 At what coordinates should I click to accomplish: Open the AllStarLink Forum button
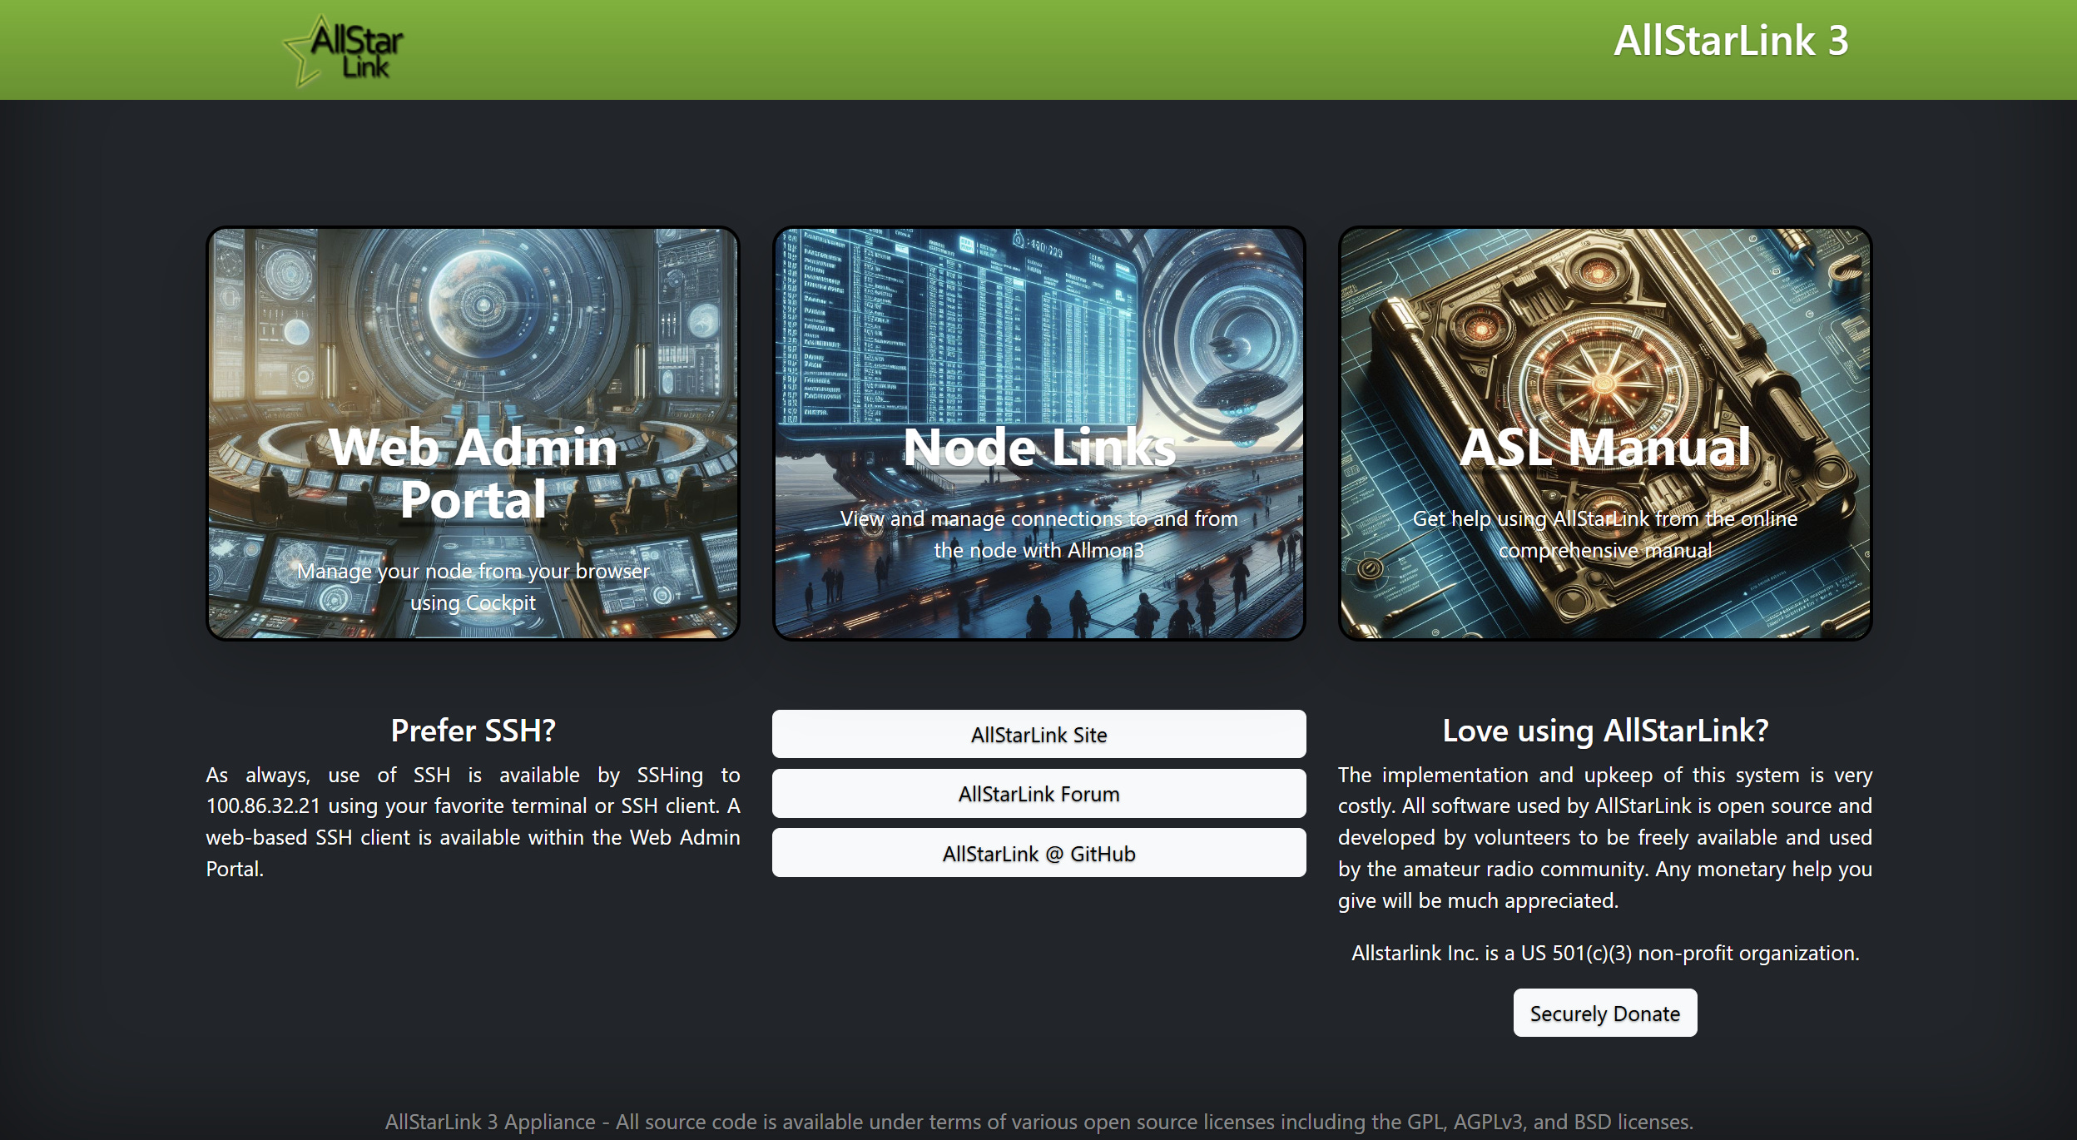(x=1038, y=794)
